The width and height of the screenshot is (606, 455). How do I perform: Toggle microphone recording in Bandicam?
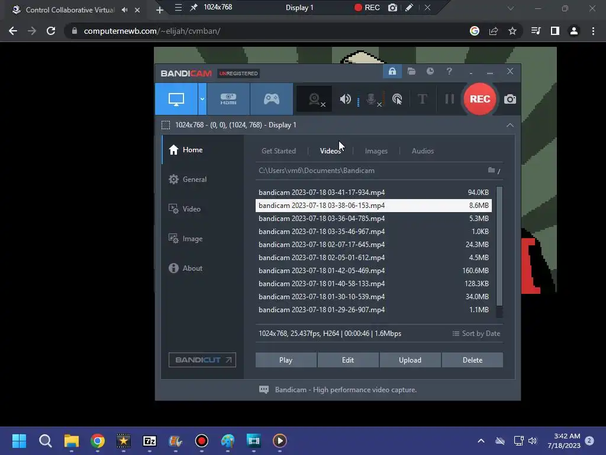pyautogui.click(x=372, y=100)
